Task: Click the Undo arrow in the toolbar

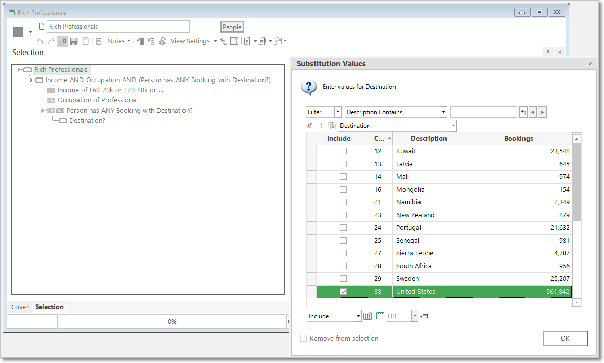Action: 40,41
